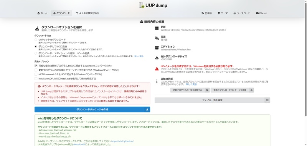The height and width of the screenshot is (146, 307).
Task: Open 詳しく見る link under download methods
Action: pos(139,56)
